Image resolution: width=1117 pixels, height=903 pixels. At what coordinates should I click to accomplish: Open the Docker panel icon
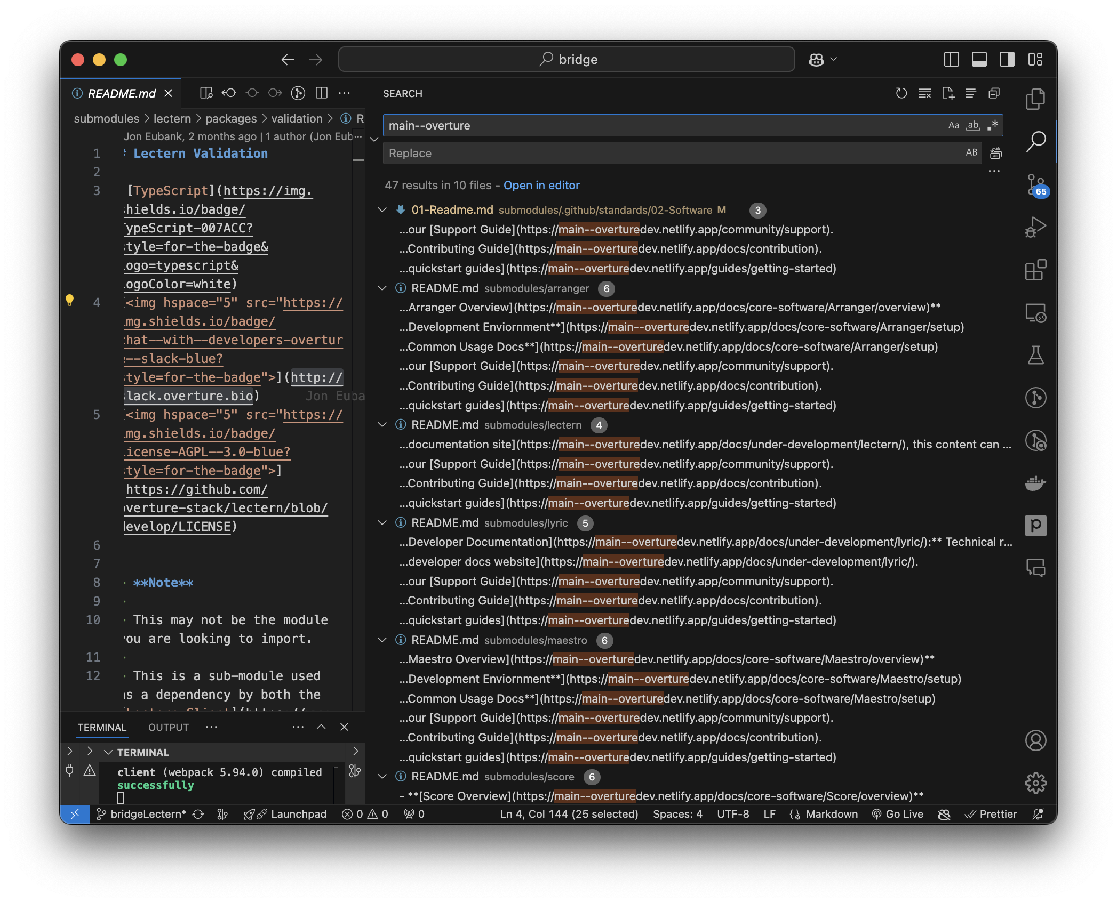[1035, 483]
